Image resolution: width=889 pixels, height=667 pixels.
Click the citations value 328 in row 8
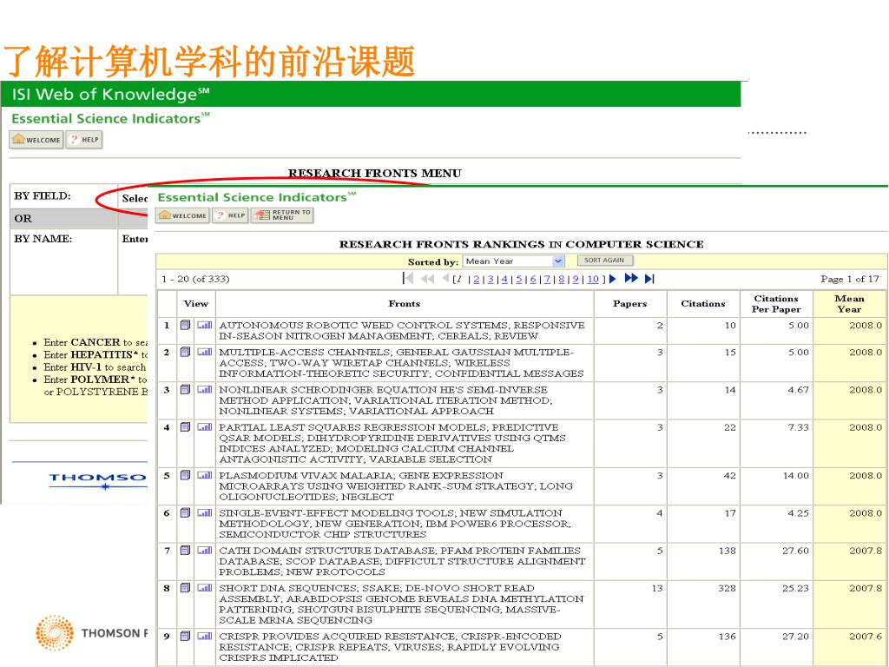tap(727, 588)
